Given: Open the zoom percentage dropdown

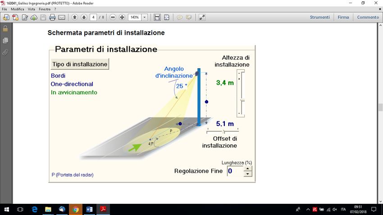Looking at the screenshot, I should (145, 17).
